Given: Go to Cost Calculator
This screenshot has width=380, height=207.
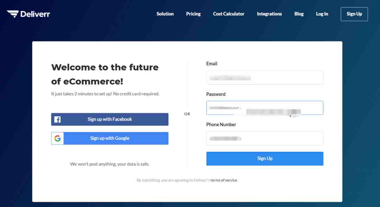Looking at the screenshot, I should pyautogui.click(x=229, y=14).
